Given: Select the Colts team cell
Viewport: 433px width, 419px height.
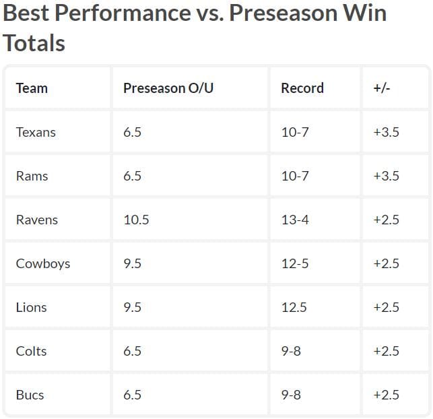Looking at the screenshot, I should click(x=32, y=351).
